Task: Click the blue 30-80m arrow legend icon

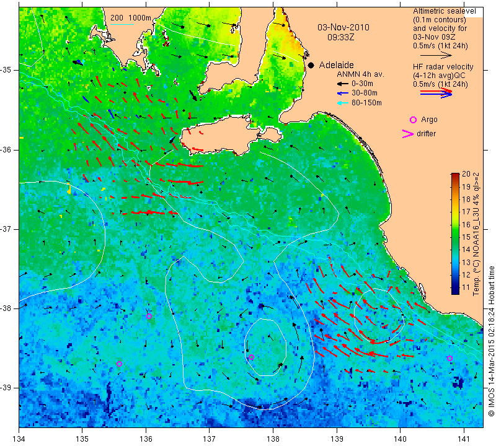Action: tap(343, 94)
